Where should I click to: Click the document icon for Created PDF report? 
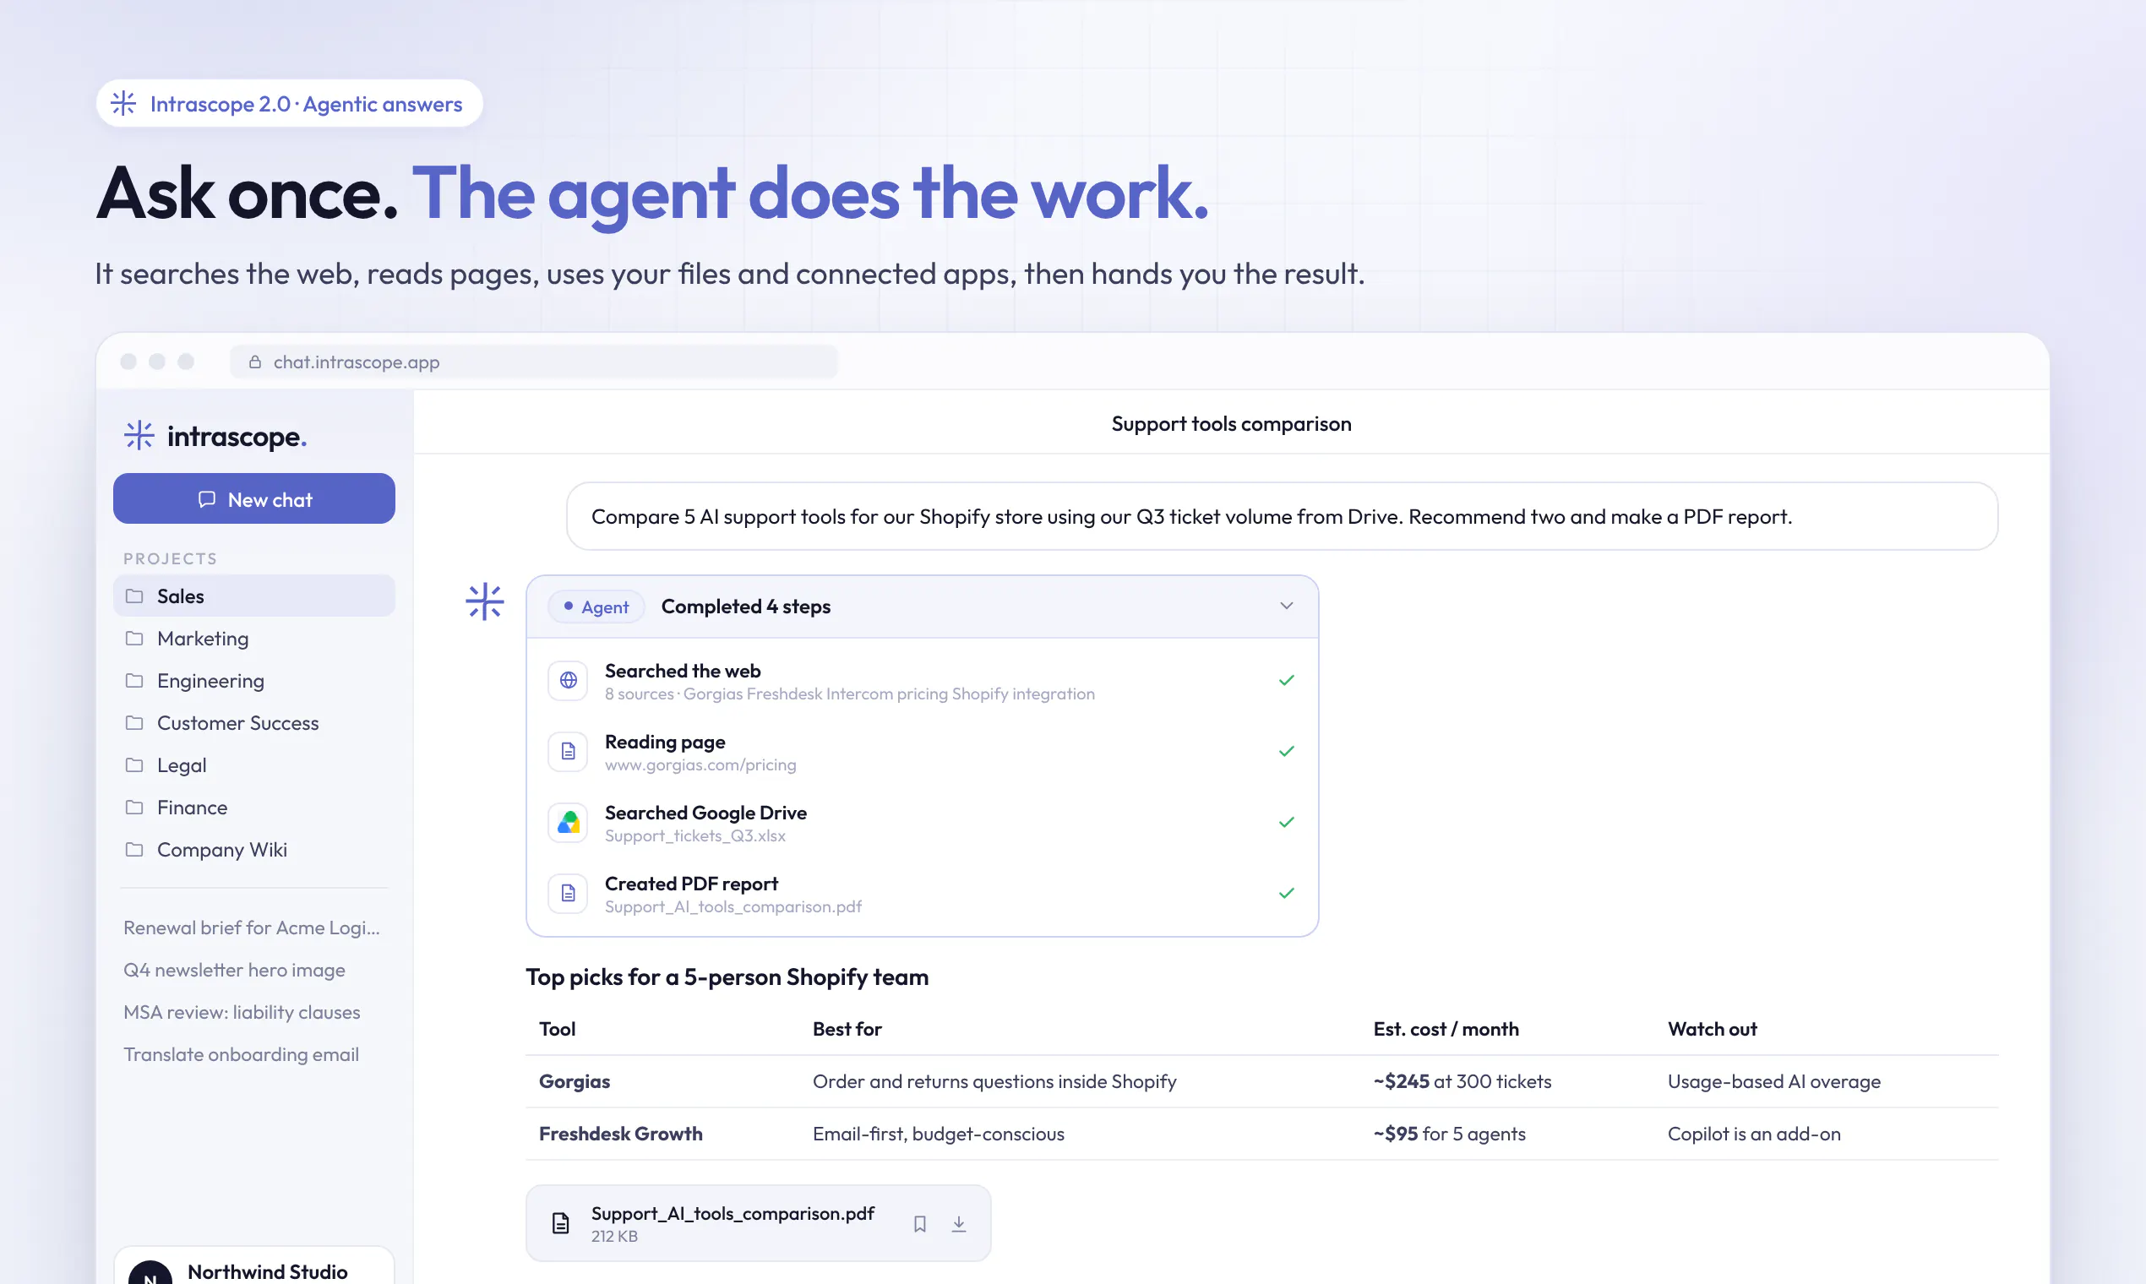[x=568, y=894]
